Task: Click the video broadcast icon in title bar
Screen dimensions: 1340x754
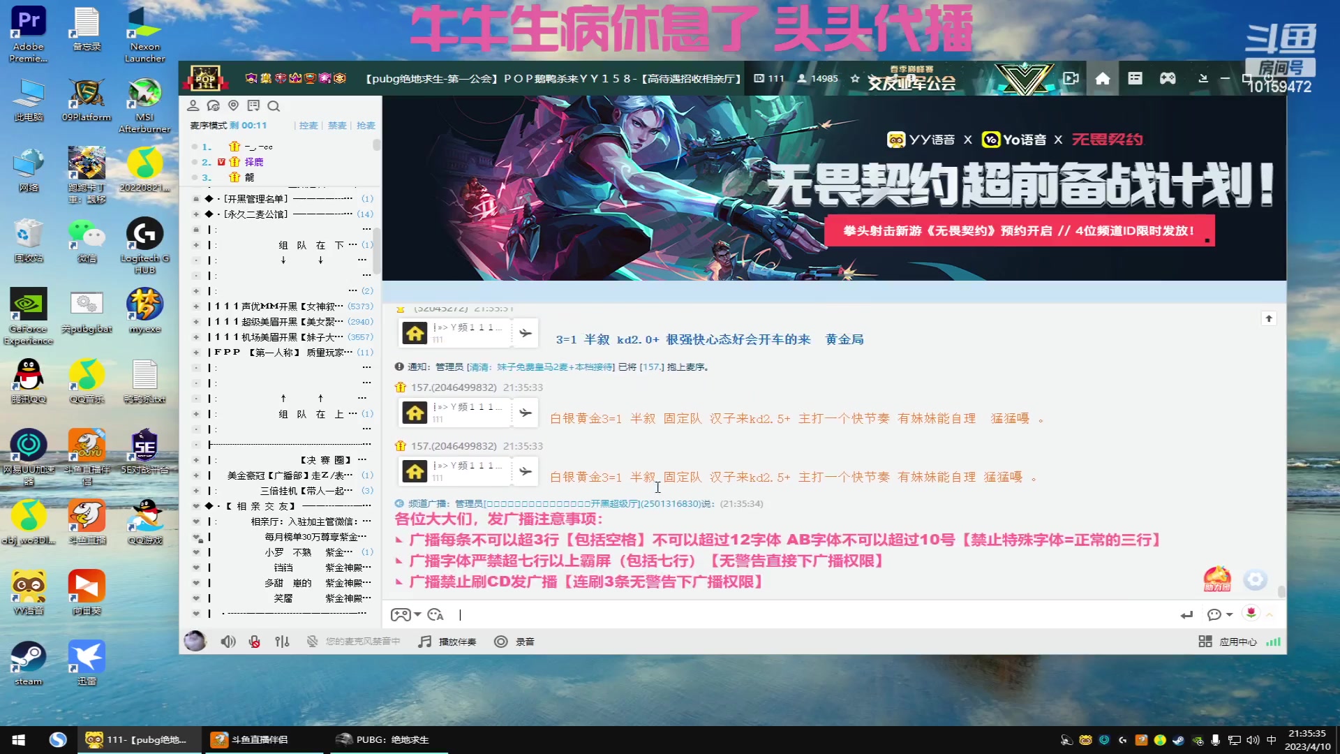Action: coord(1071,78)
